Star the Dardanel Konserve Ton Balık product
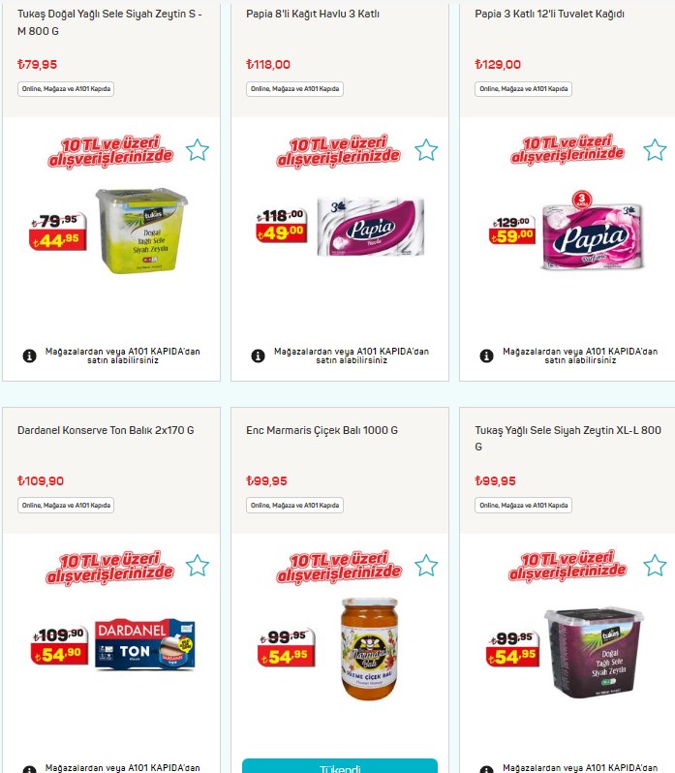675x773 pixels. tap(198, 566)
